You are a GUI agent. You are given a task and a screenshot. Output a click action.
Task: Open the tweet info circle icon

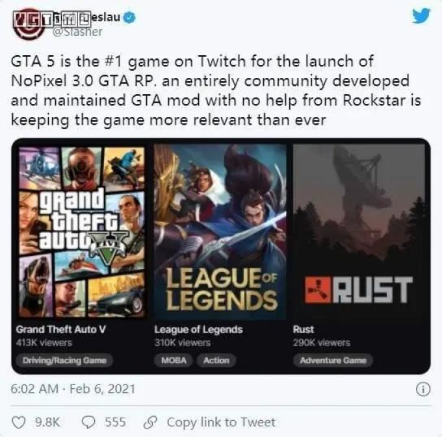(423, 390)
